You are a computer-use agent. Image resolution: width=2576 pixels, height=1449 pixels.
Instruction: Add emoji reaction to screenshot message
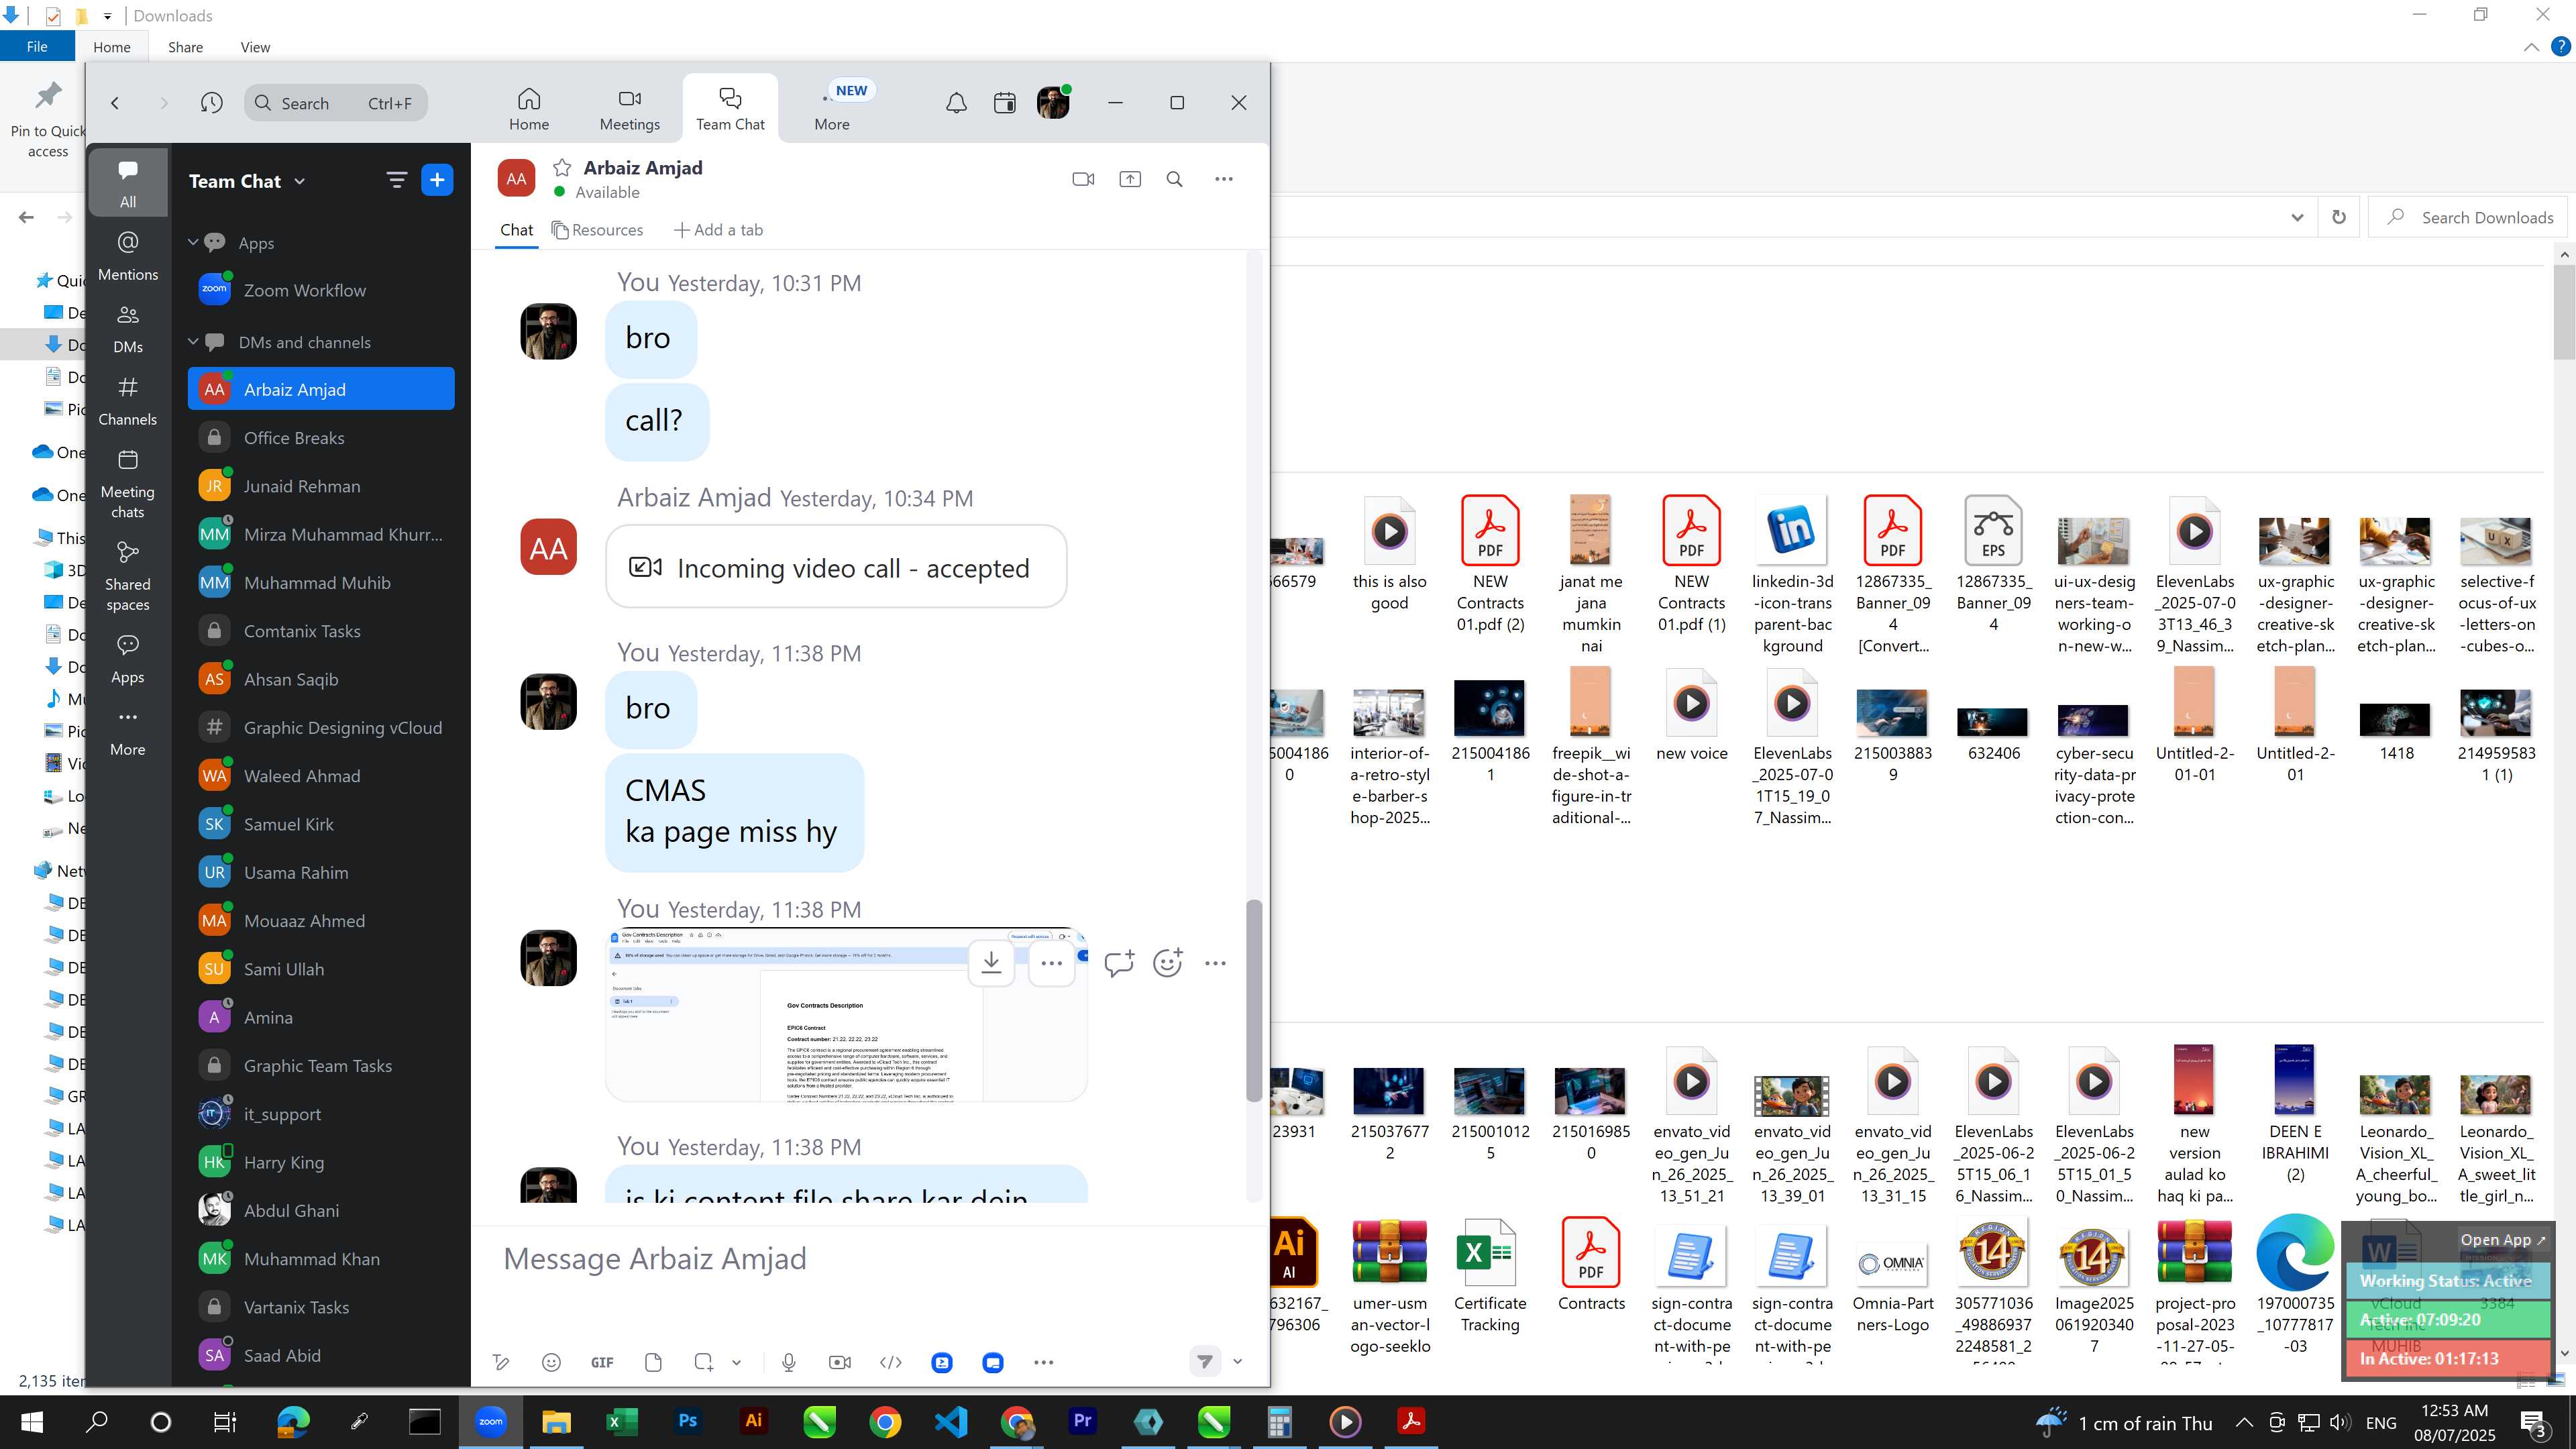click(1168, 963)
